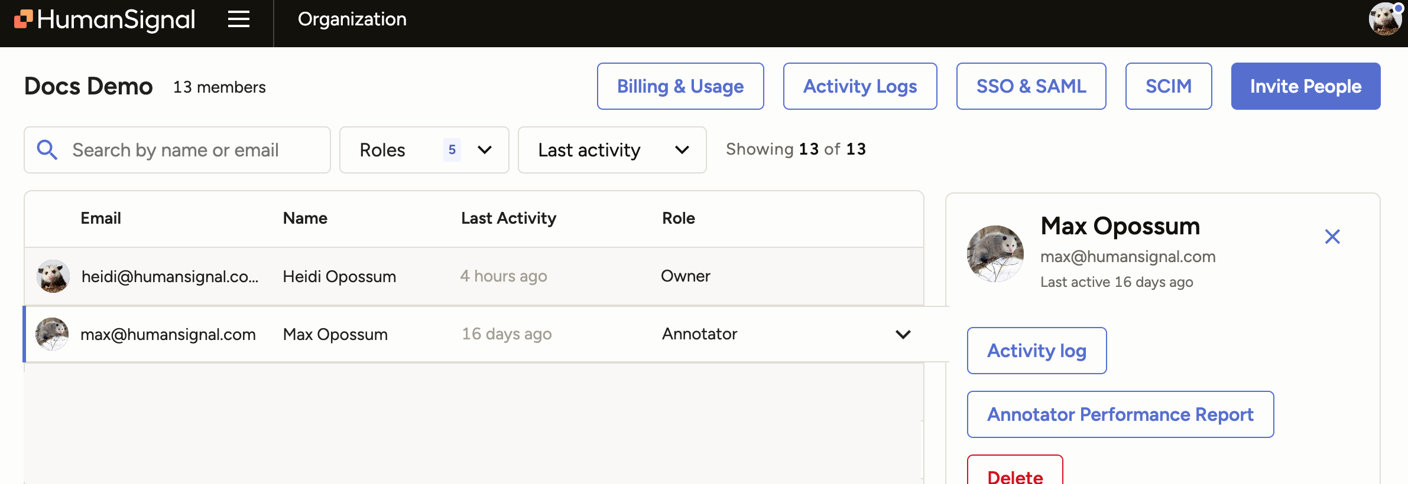Open Max's Annotator Performance Report
1408x484 pixels.
click(1120, 414)
